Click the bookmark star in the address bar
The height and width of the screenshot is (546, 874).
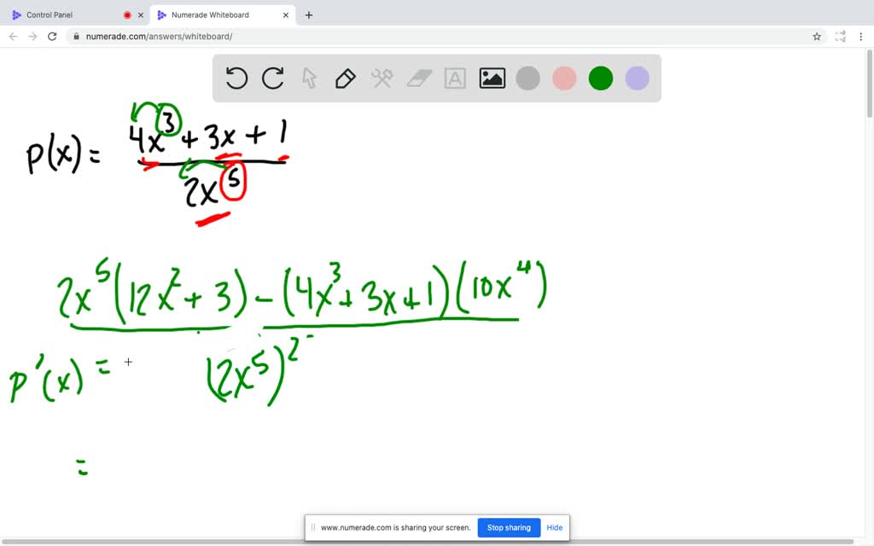pyautogui.click(x=817, y=36)
